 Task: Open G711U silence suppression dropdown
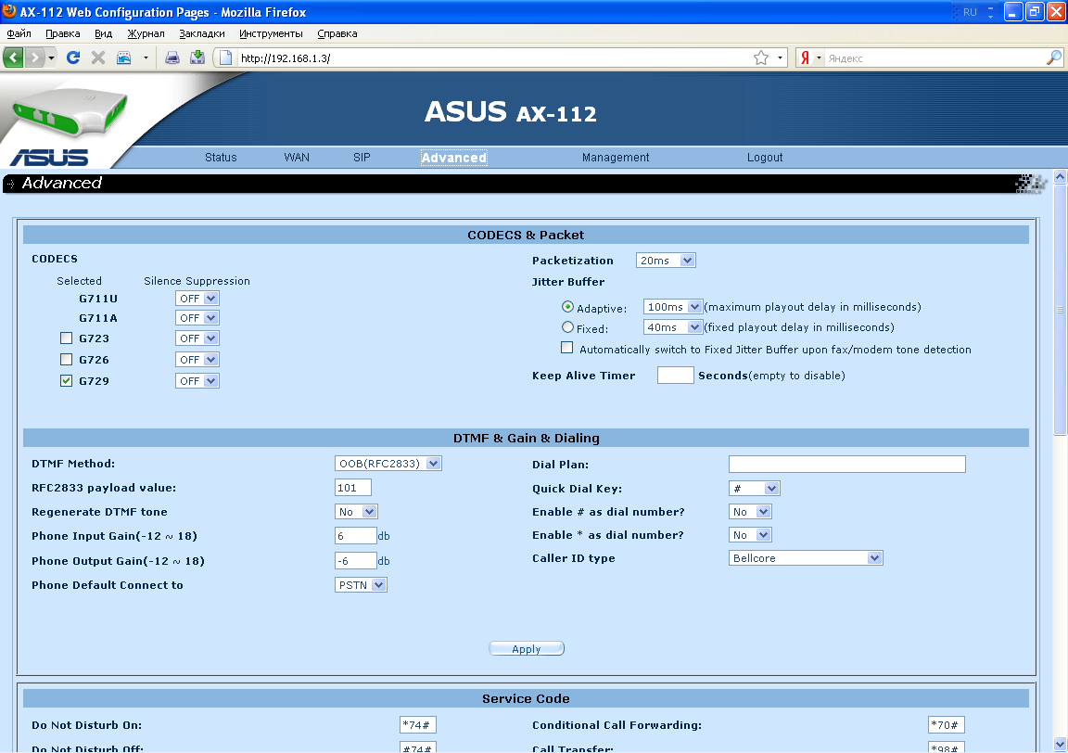[x=197, y=299]
